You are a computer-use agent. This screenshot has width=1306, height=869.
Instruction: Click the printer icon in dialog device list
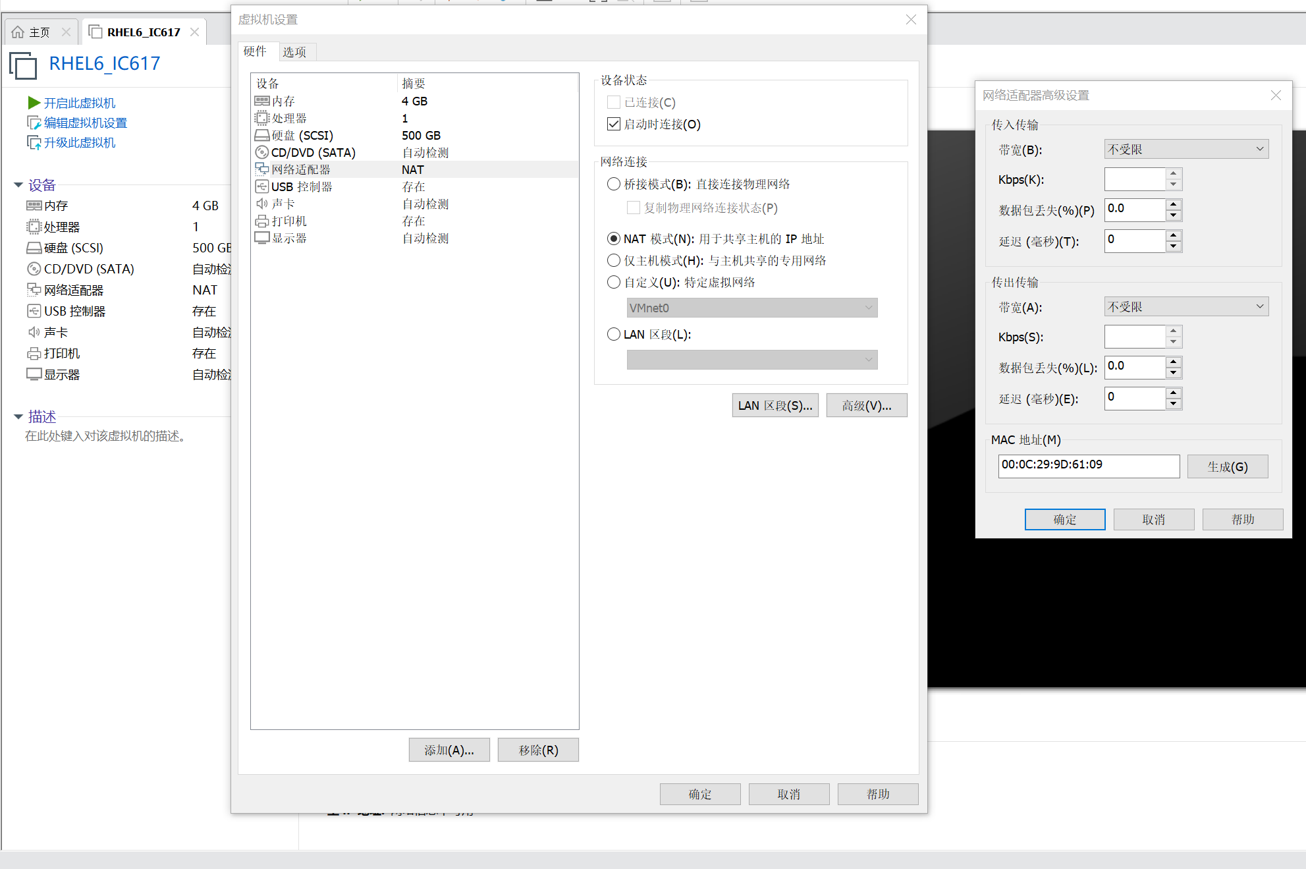click(262, 221)
